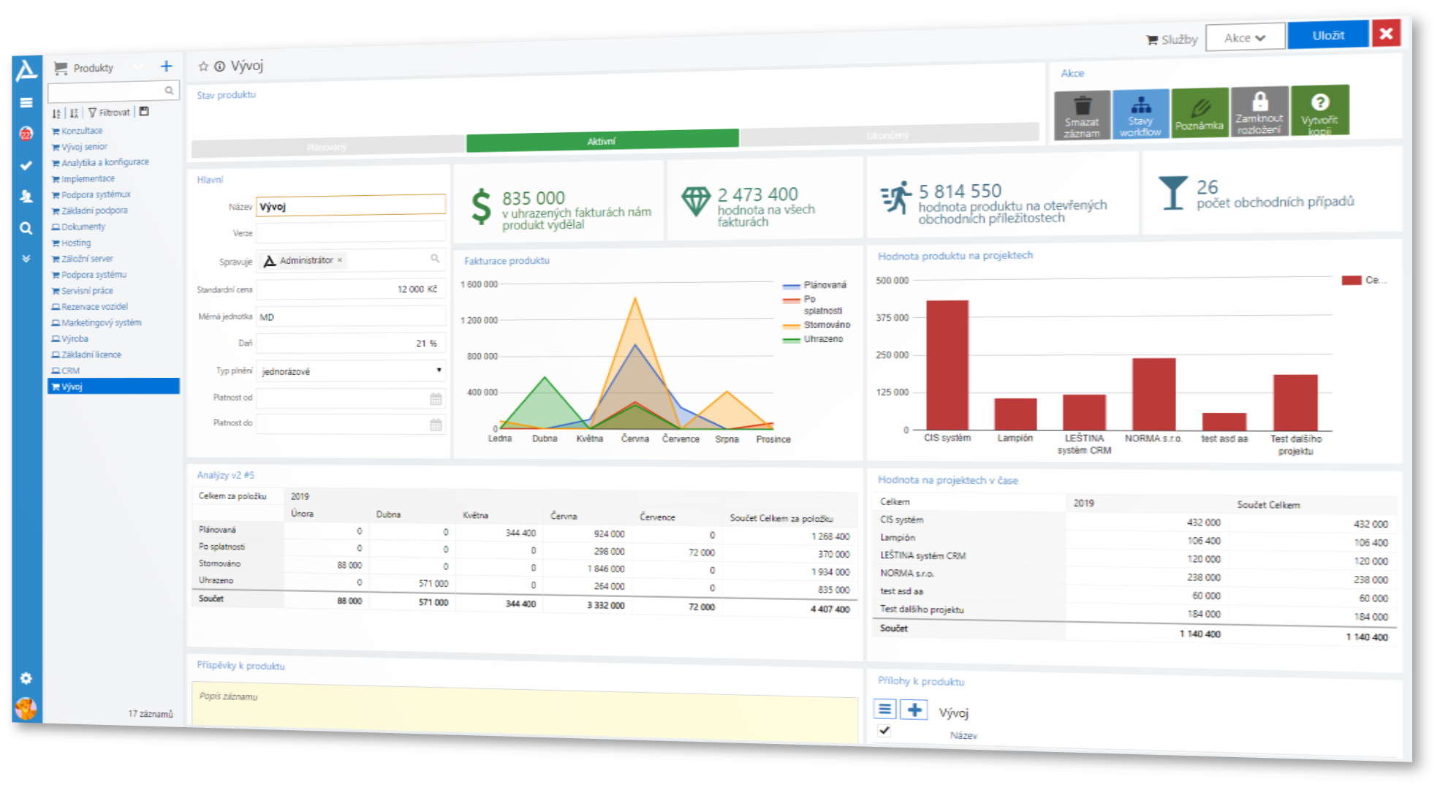Open the Akce dropdown button

(1245, 37)
